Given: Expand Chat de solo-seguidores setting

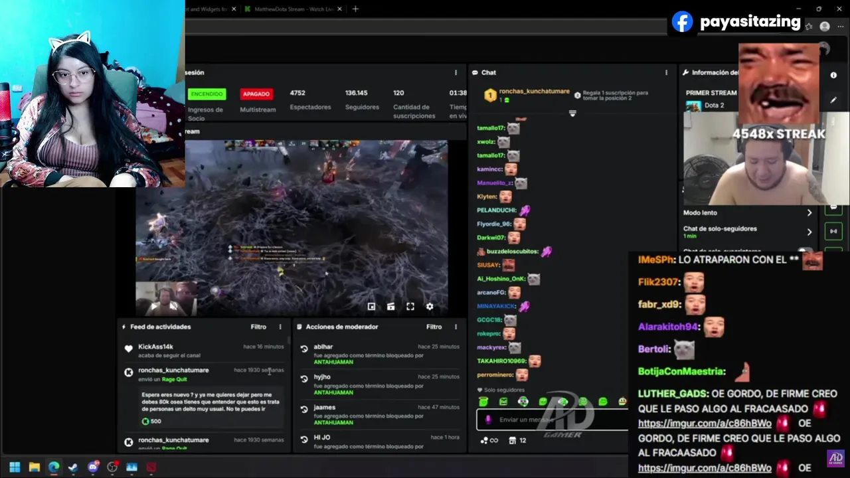Looking at the screenshot, I should click(809, 232).
